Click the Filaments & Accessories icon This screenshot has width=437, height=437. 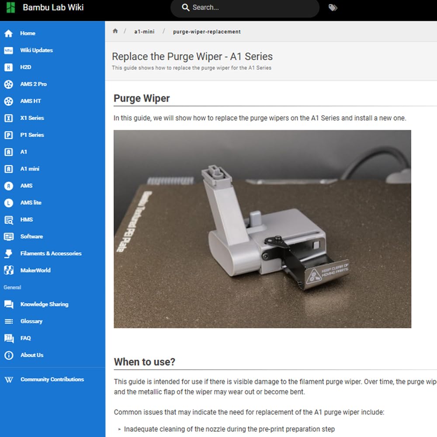pyautogui.click(x=8, y=253)
